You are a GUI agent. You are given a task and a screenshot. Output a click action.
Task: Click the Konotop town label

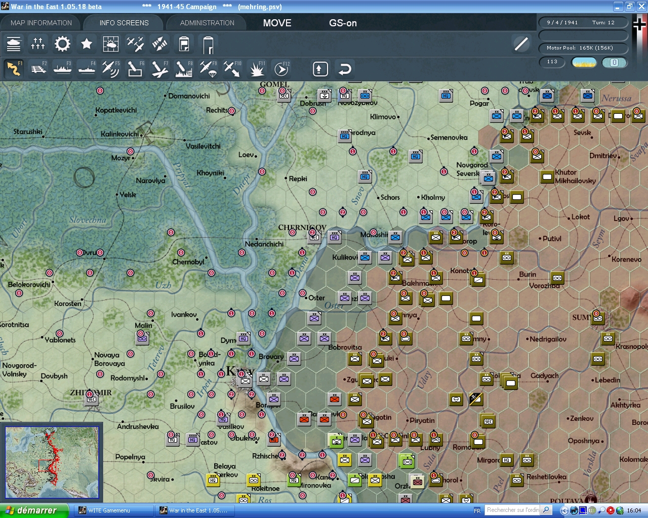[459, 271]
